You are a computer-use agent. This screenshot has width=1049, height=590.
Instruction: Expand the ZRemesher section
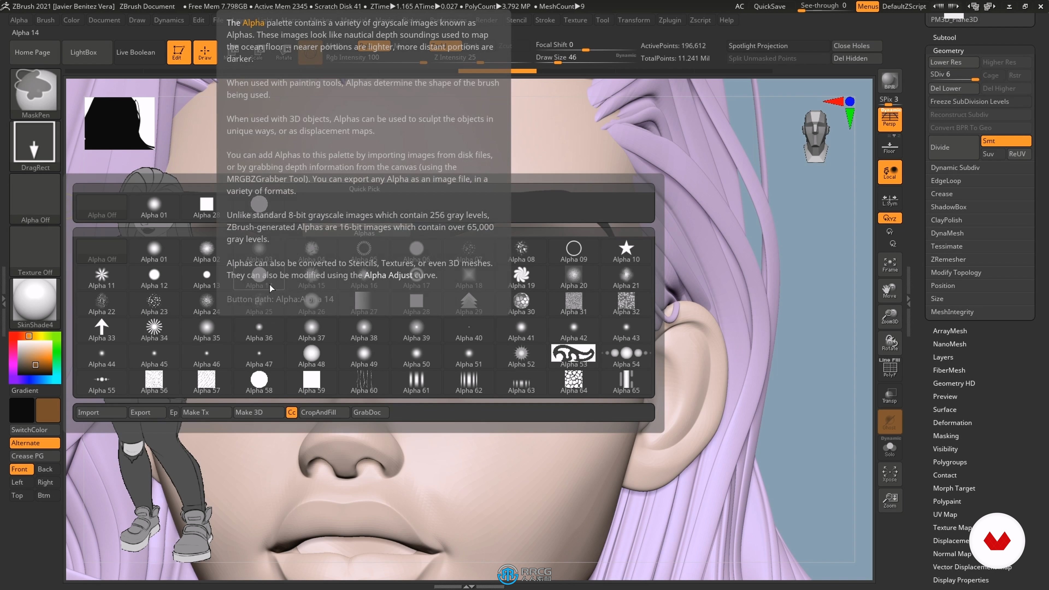(948, 259)
